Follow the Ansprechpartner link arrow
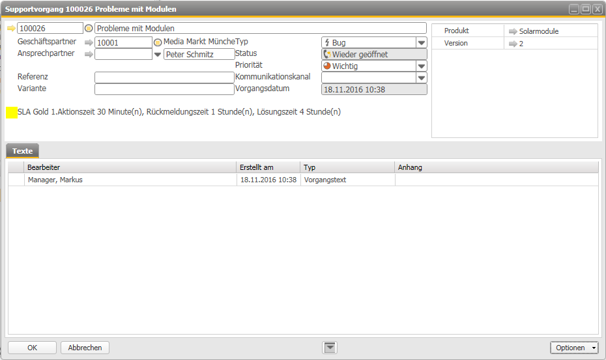The image size is (606, 360). [x=89, y=54]
